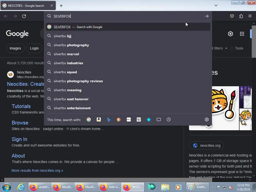The height and width of the screenshot is (192, 256).
Task: Choose suggestion silverfox meaning
Action: 128,90
